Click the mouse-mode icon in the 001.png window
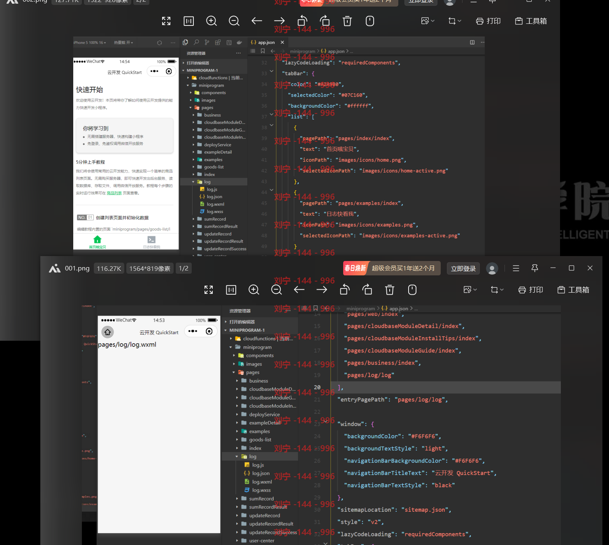 (412, 290)
